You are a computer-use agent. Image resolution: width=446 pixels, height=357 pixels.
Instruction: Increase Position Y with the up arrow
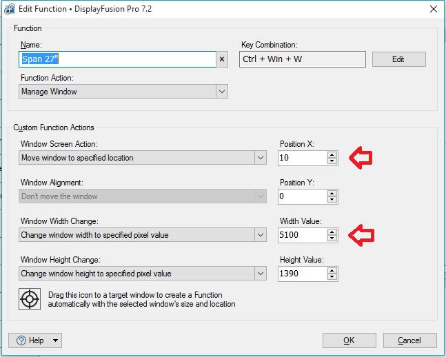332,193
